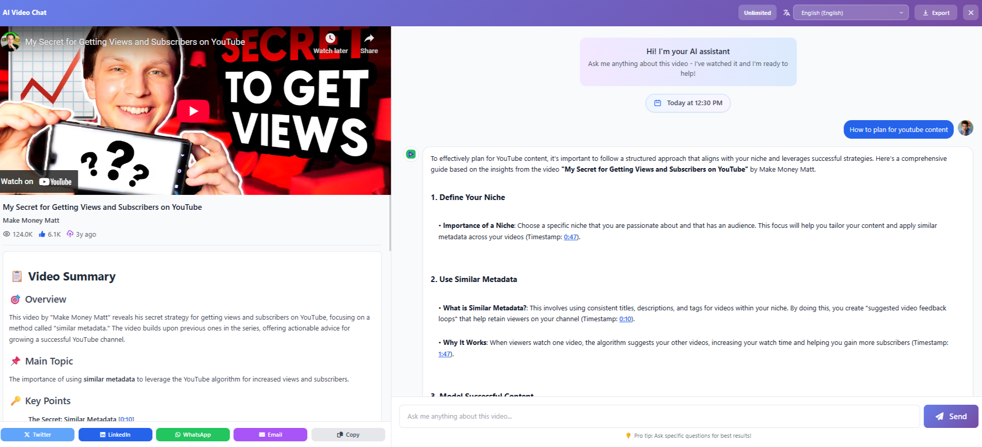Image resolution: width=982 pixels, height=447 pixels.
Task: Click the '2. Use Similar Metadata' heading
Action: (474, 279)
